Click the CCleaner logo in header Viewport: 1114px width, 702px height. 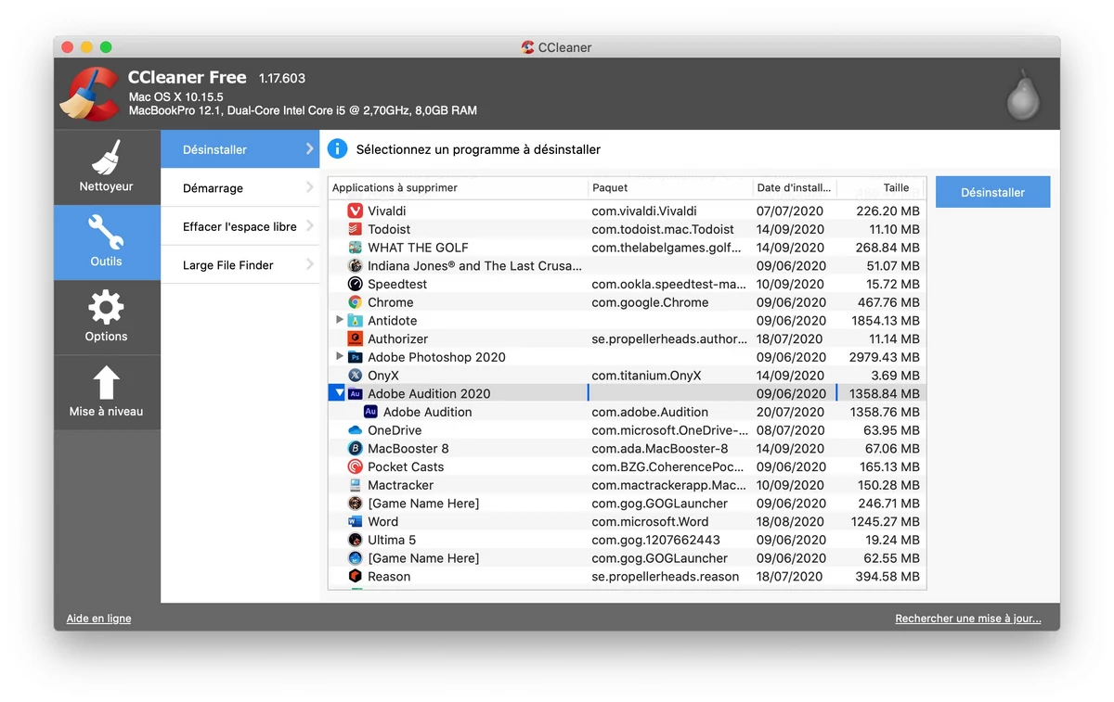(x=89, y=94)
